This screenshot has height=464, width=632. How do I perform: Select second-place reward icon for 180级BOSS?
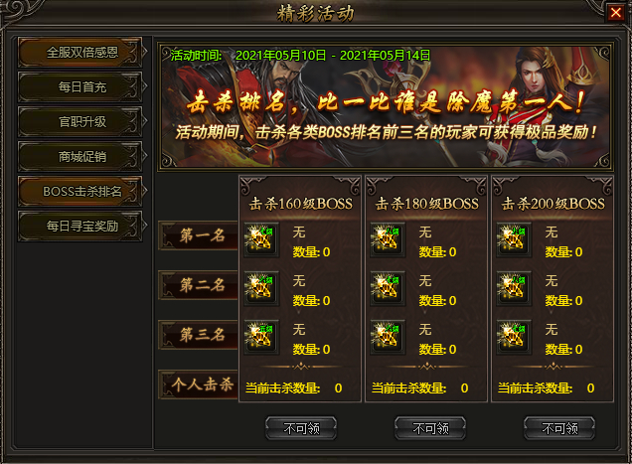[388, 289]
